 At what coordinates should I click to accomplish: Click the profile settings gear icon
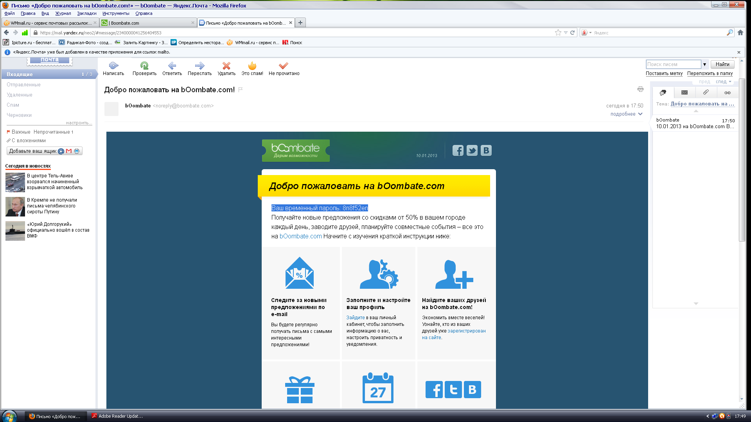pyautogui.click(x=379, y=274)
